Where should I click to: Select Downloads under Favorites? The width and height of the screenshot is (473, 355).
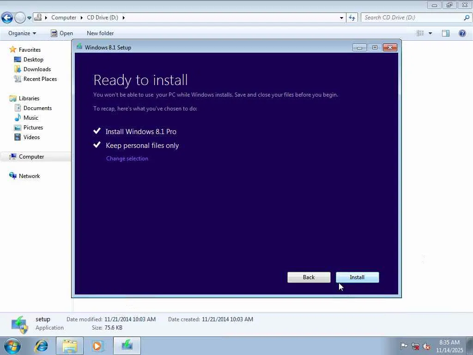point(37,69)
